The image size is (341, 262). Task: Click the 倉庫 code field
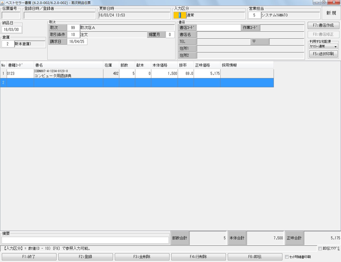pos(8,44)
